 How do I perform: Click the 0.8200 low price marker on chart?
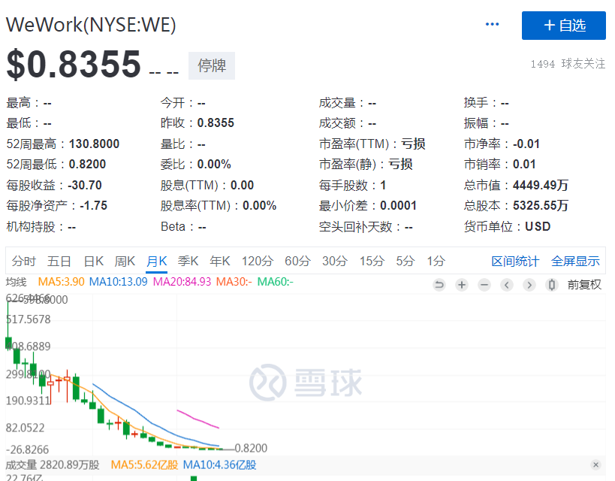251,448
